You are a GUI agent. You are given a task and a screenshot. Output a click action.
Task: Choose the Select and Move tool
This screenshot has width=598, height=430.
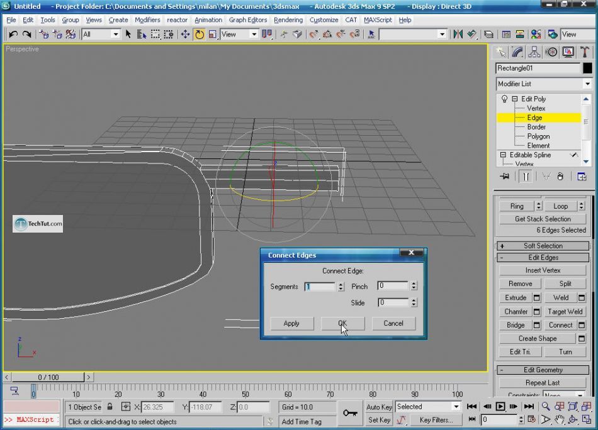coord(185,35)
